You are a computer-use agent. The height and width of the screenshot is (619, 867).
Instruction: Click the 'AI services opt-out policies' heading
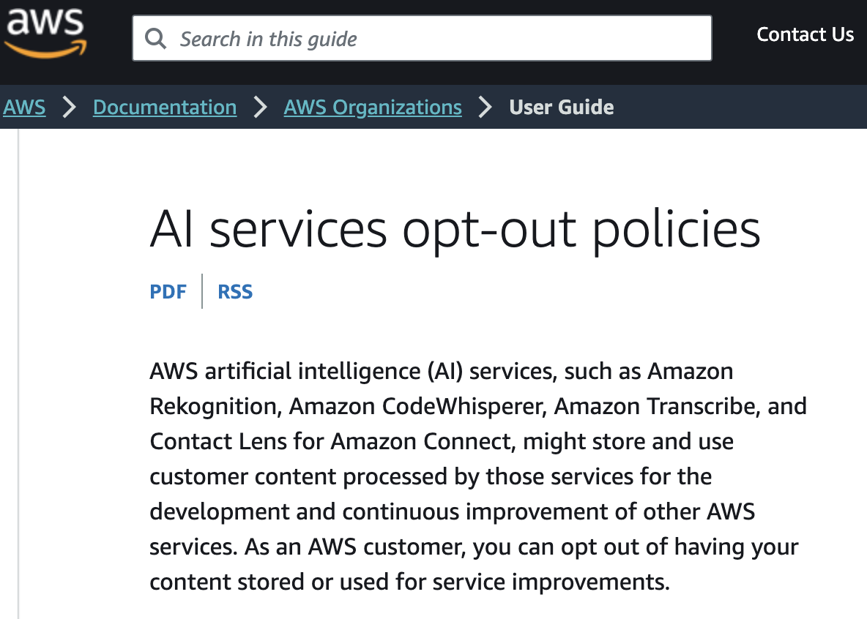pos(455,230)
